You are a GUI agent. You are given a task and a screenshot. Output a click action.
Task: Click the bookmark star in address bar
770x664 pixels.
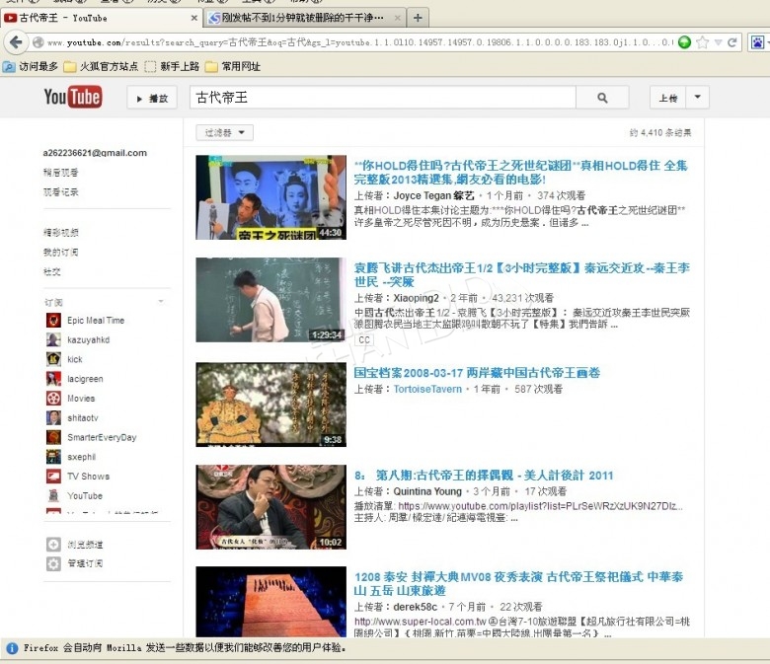click(703, 42)
